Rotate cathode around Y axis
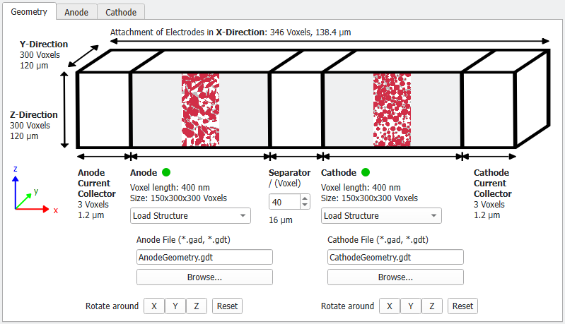Image resolution: width=565 pixels, height=324 pixels. pyautogui.click(x=411, y=306)
